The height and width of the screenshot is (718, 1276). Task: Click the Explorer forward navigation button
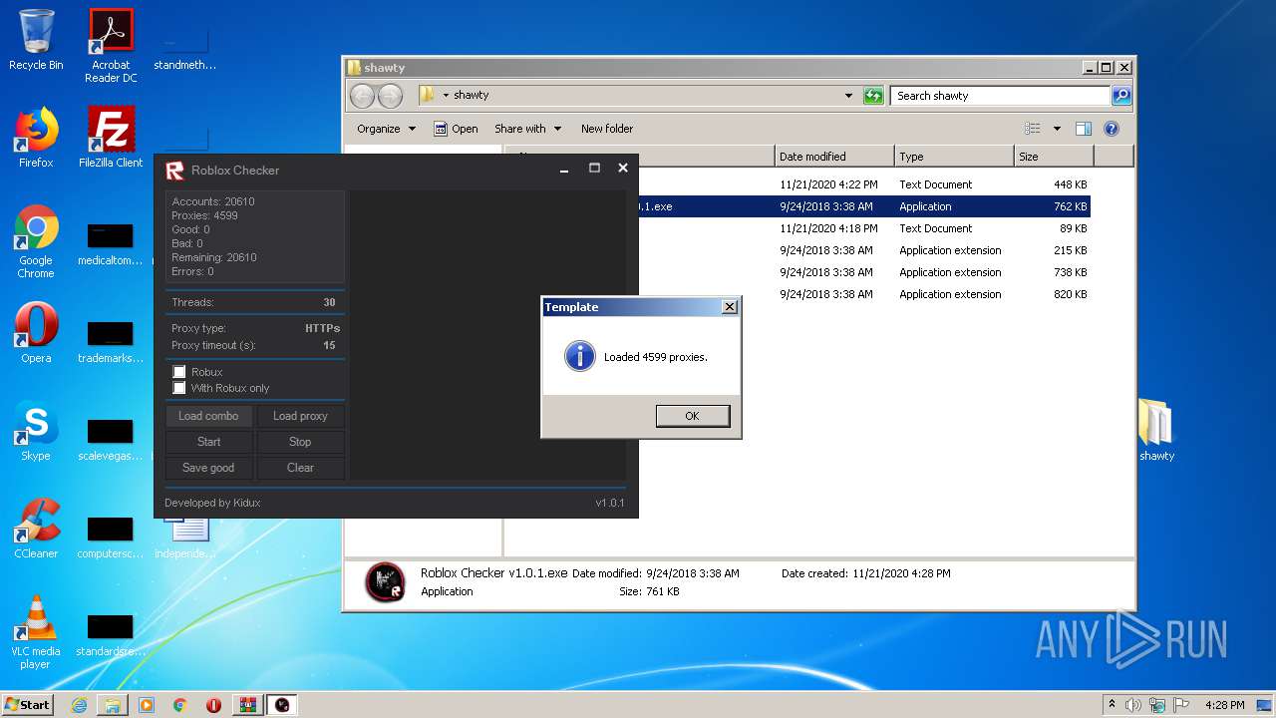click(390, 96)
